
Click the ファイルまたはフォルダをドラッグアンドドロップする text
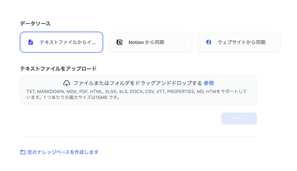(x=137, y=83)
